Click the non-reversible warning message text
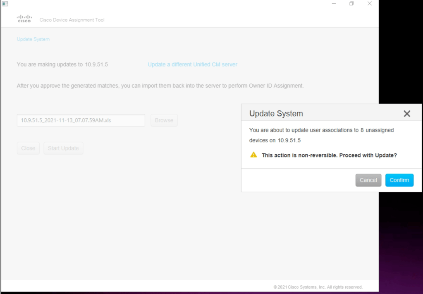 (x=329, y=155)
